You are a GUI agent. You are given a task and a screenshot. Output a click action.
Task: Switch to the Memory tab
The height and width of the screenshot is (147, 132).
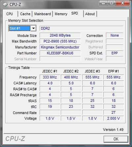click(x=61, y=14)
